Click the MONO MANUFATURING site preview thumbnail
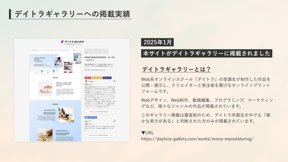This screenshot has height=162, width=288. (55, 95)
